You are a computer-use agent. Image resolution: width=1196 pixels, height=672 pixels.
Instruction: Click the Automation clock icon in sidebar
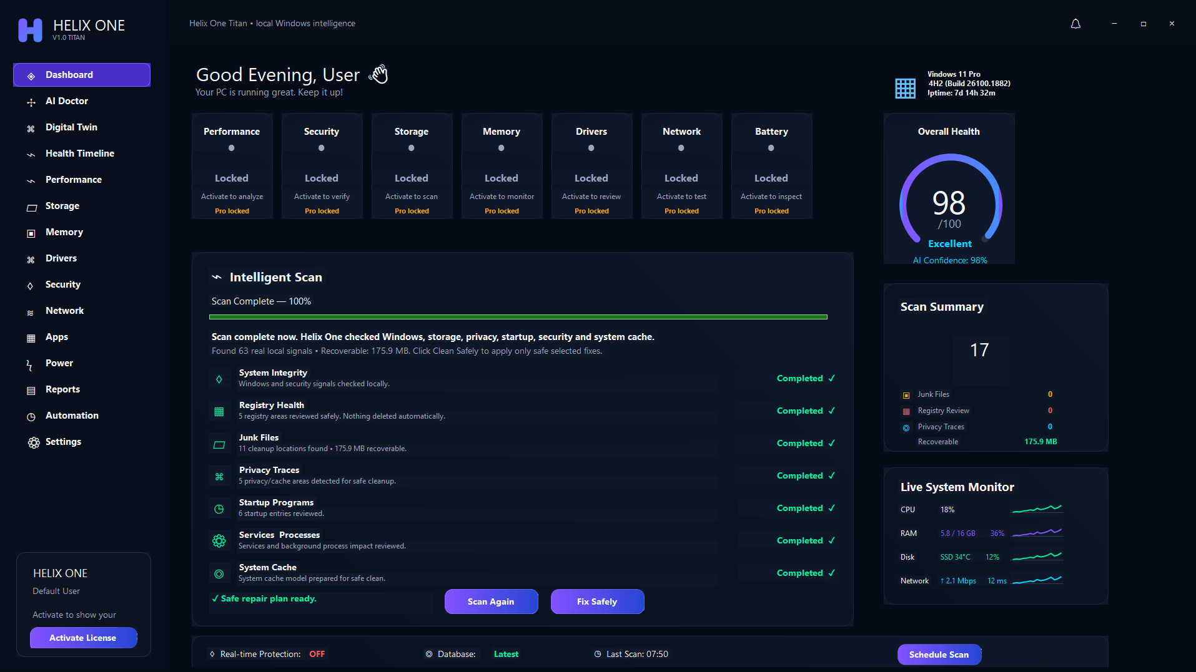coord(31,416)
